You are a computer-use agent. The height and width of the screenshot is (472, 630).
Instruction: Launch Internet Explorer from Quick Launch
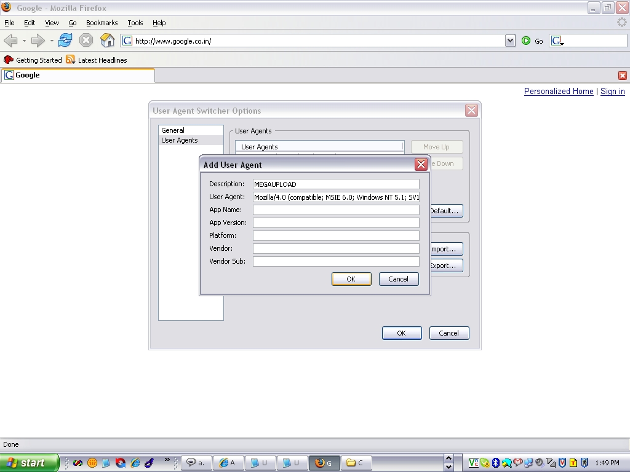[135, 463]
